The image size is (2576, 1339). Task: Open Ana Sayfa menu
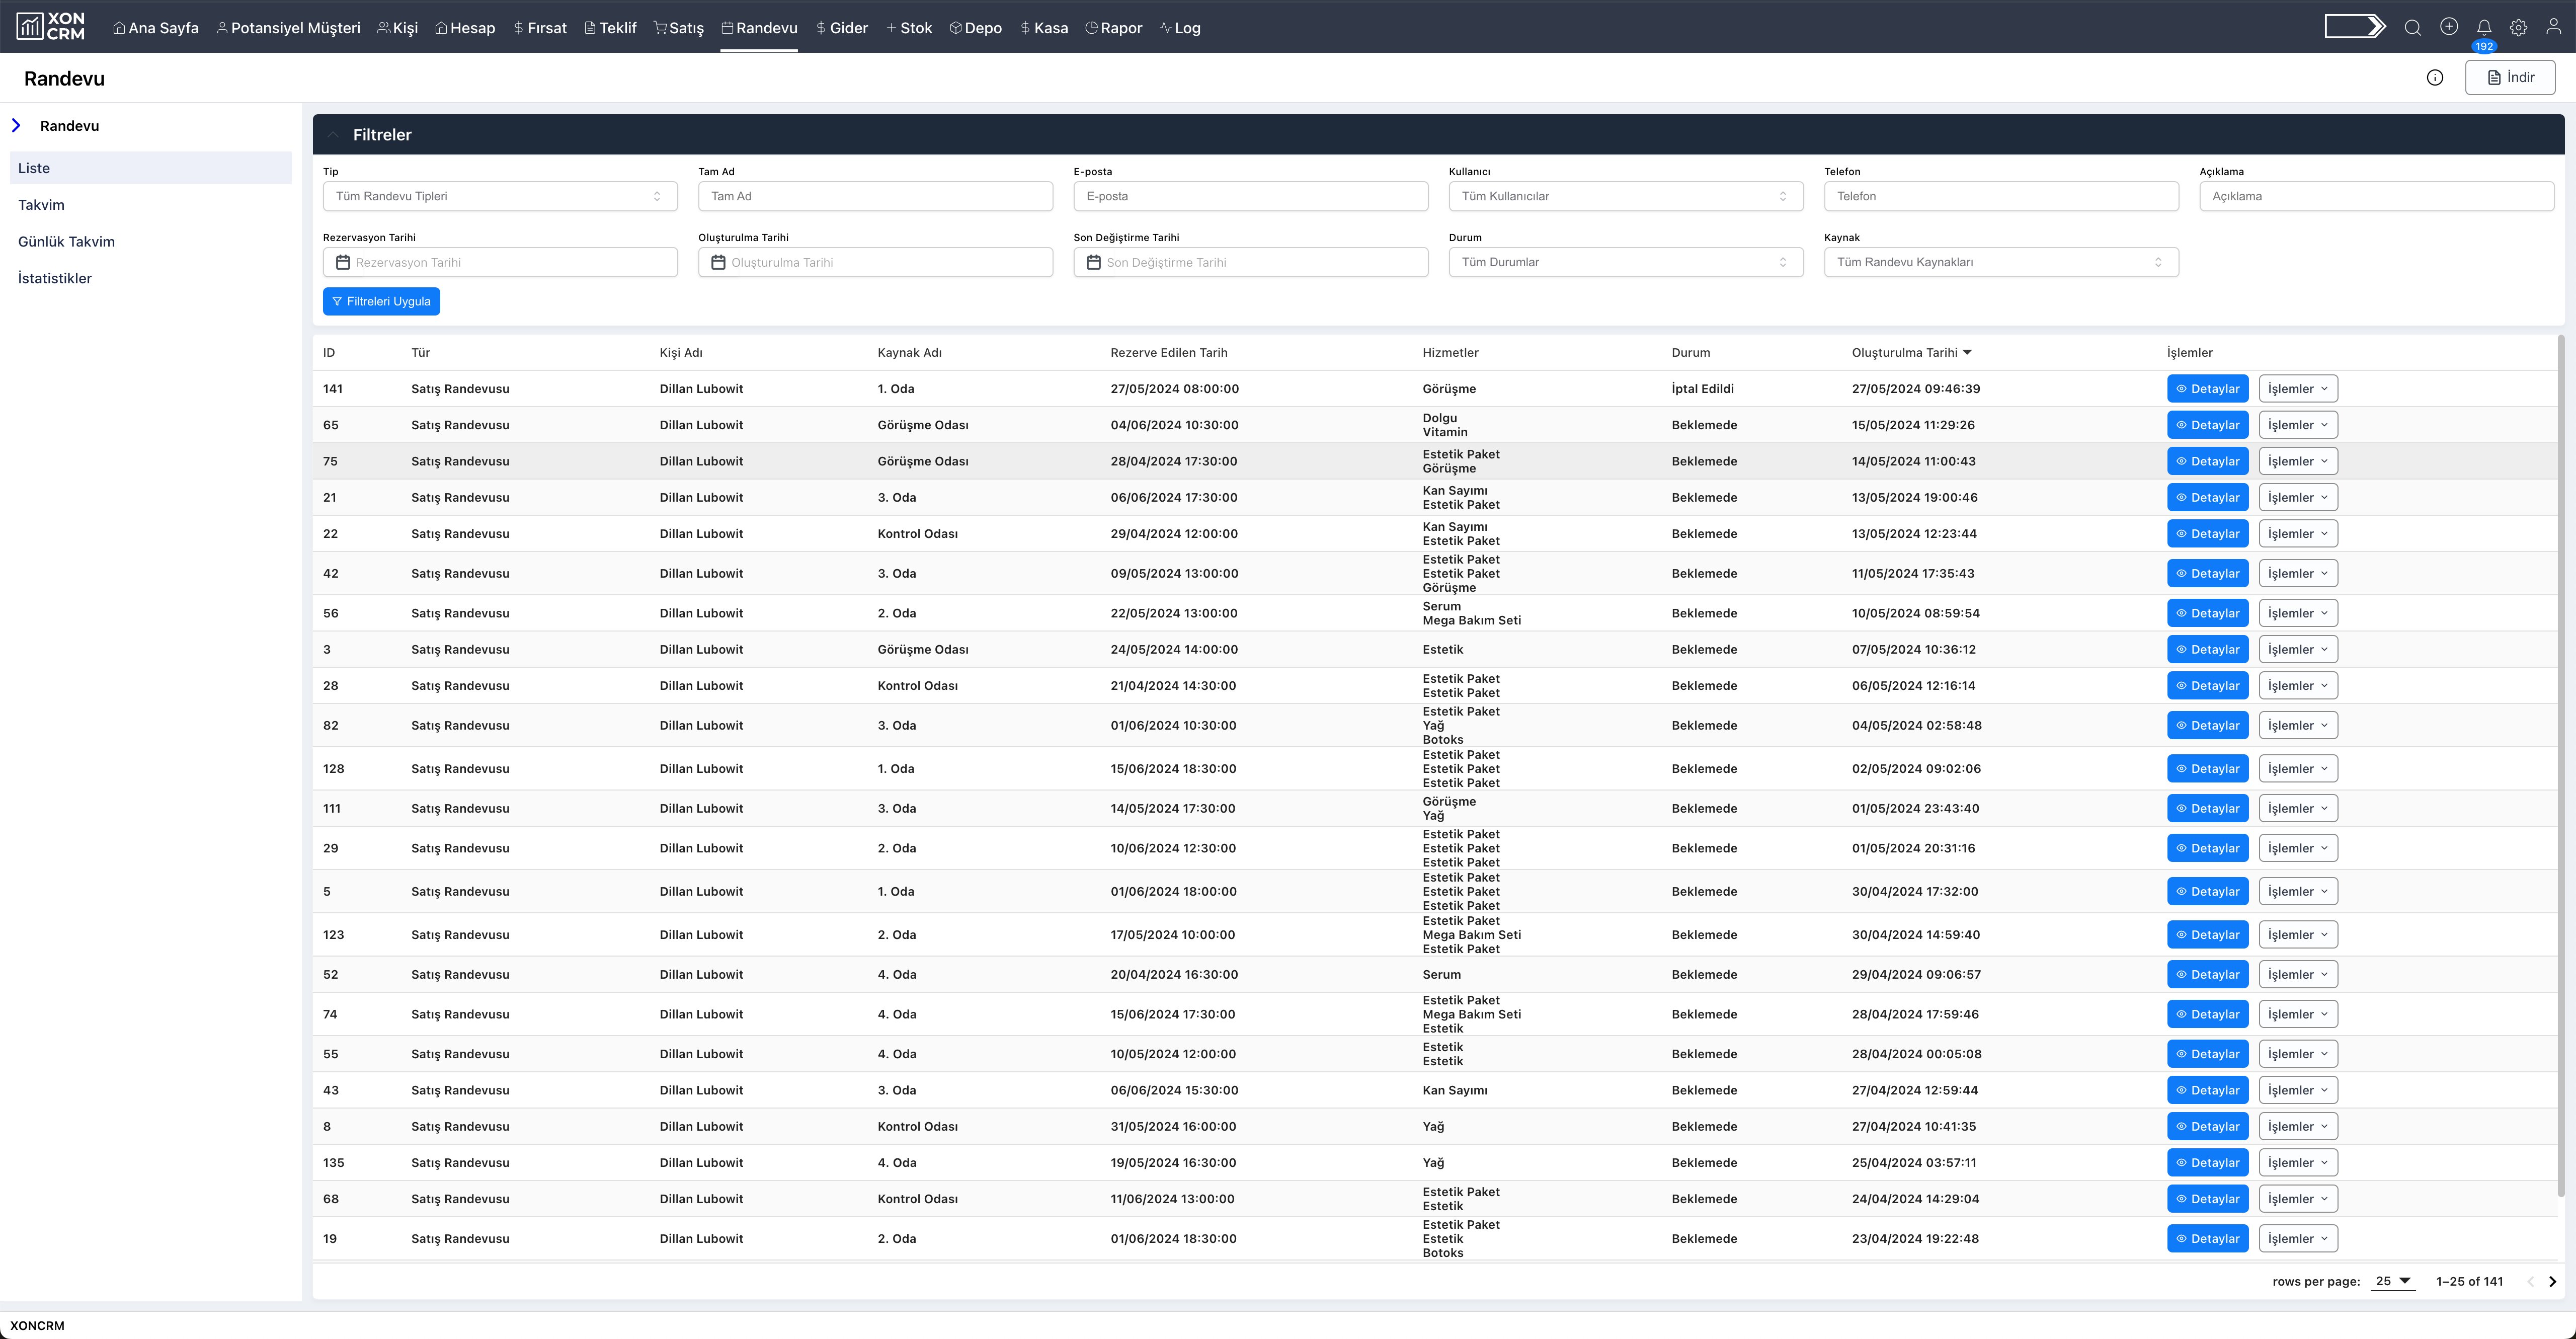click(155, 28)
